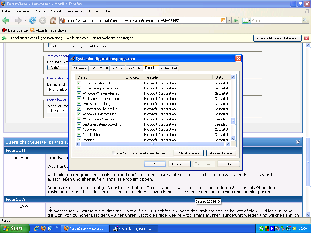
Task: Click the search magnifier icon
Action: [305, 20]
